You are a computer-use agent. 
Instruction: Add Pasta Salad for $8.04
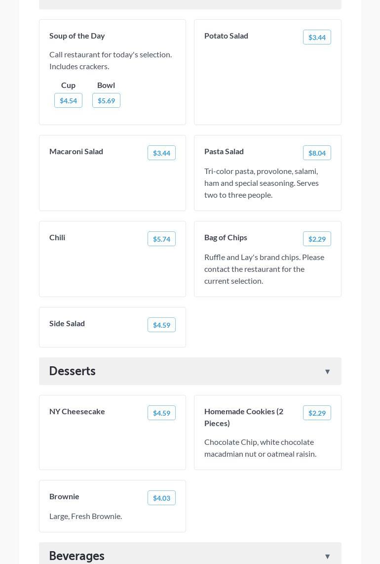317,153
